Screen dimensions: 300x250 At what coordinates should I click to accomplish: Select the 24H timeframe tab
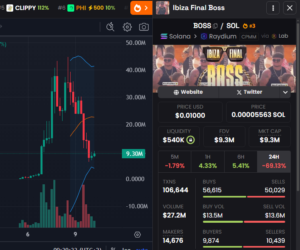pyautogui.click(x=274, y=161)
